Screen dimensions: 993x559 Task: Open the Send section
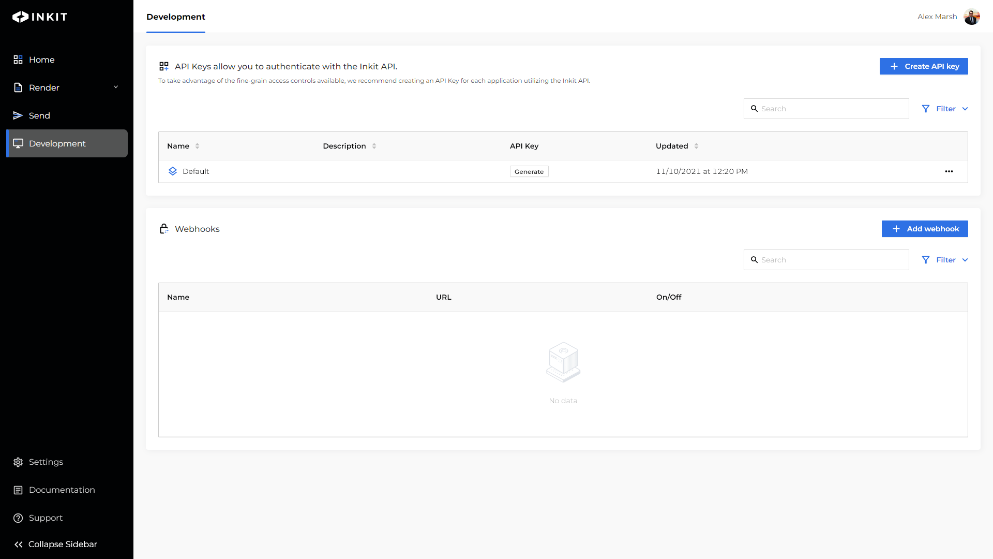point(39,115)
